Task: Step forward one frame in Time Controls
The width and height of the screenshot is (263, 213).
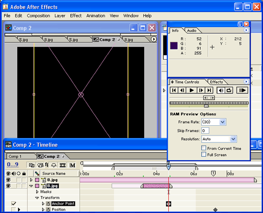Action: point(201,90)
